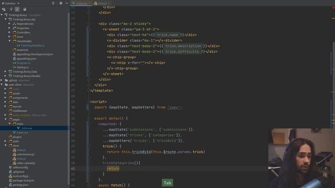Image resolution: width=335 pixels, height=188 pixels.
Task: Expand the TrickingLibrary.Models project
Action: coord(6,76)
